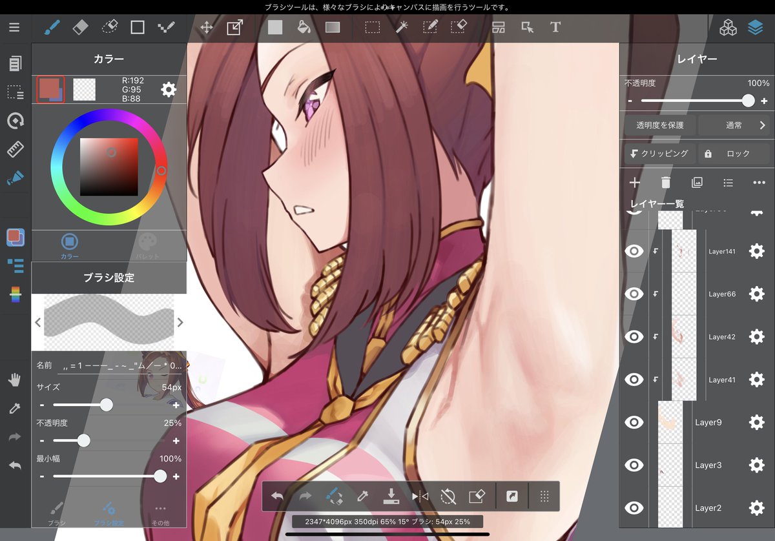Viewport: 775px width, 541px height.
Task: Switch to the カラー color tab
Action: point(70,246)
